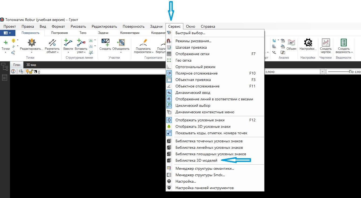This screenshot has width=361, height=198.
Task: Click the Создать чертёж icon
Action: coord(325,43)
